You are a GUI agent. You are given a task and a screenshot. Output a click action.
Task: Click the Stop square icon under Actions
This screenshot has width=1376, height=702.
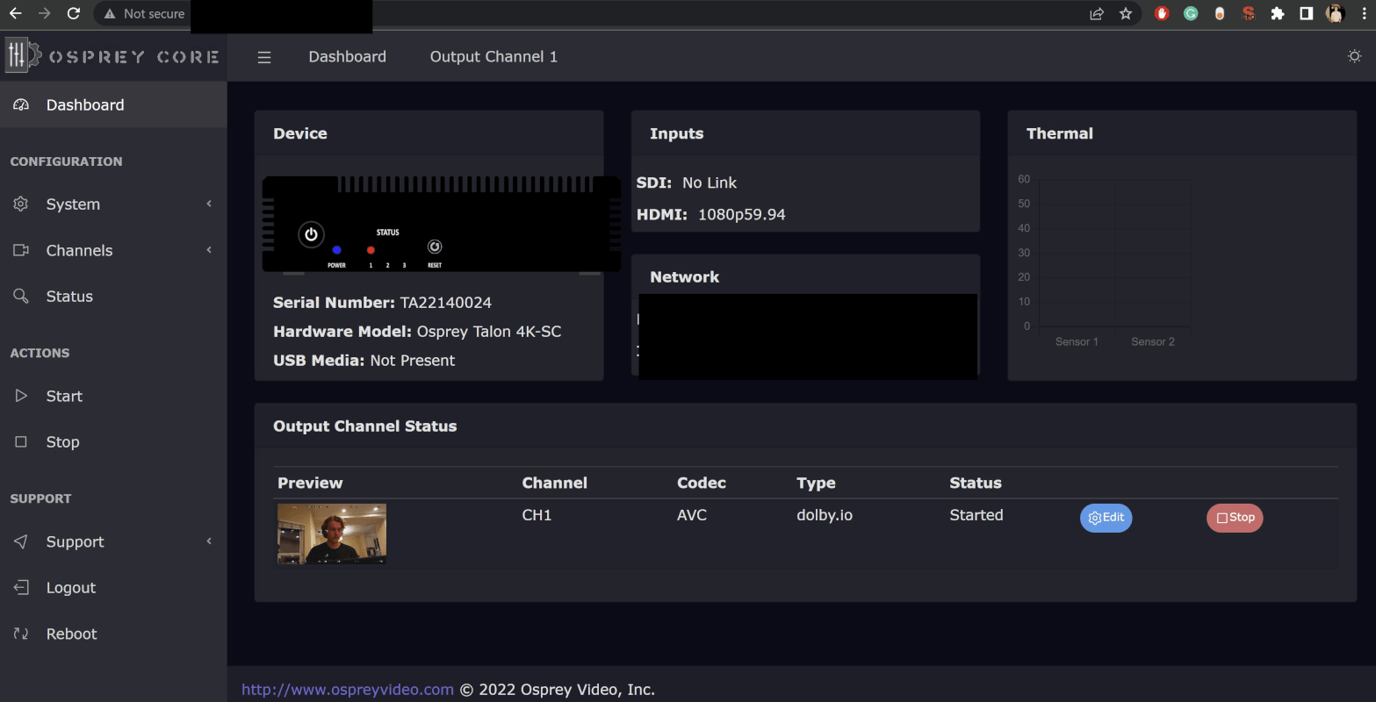[x=21, y=441]
